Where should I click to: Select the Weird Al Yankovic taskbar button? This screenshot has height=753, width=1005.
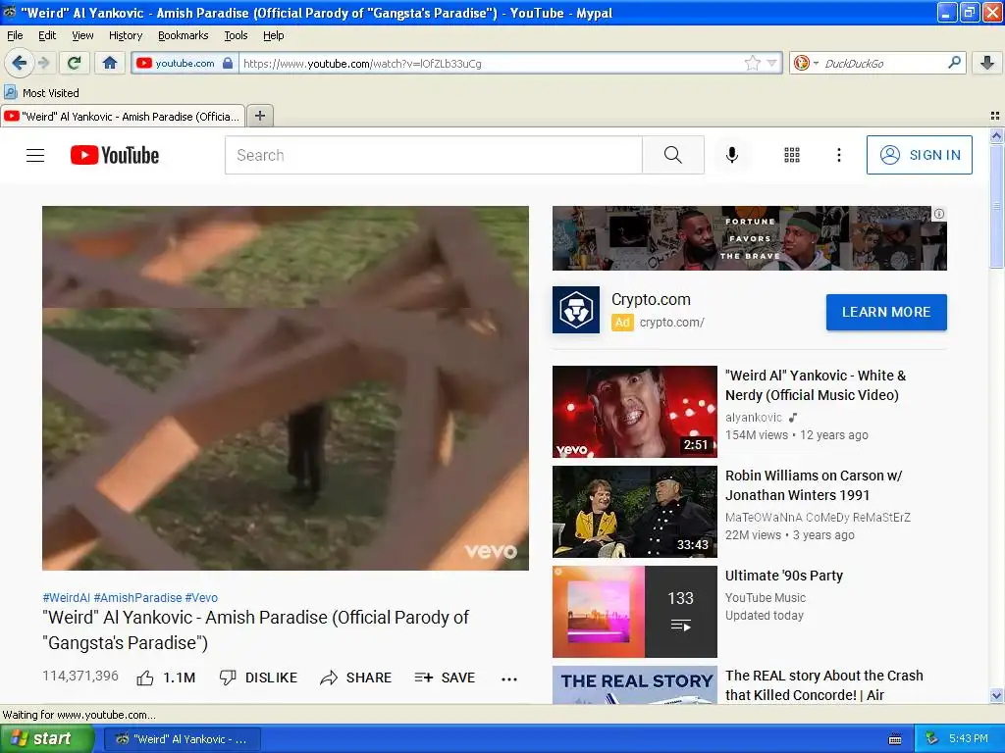(182, 739)
